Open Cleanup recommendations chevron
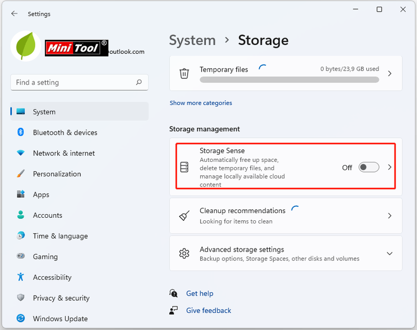Viewport: 417px width, 330px height. click(x=389, y=216)
